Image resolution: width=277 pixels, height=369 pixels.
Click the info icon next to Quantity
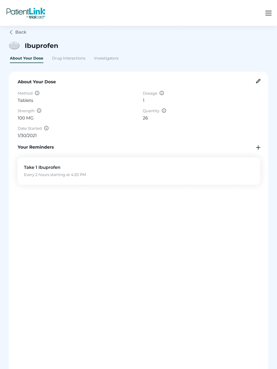pyautogui.click(x=164, y=111)
